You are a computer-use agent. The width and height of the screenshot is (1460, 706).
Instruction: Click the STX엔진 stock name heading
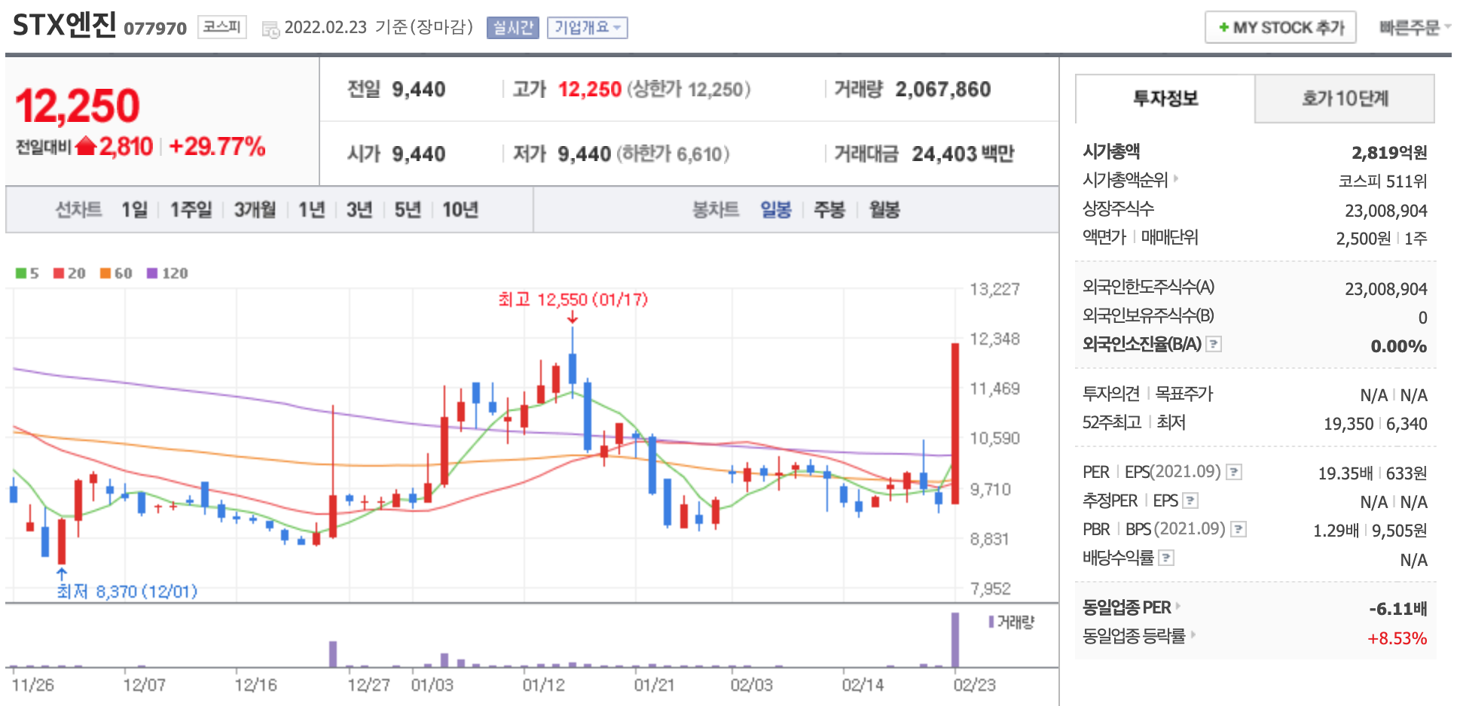65,26
